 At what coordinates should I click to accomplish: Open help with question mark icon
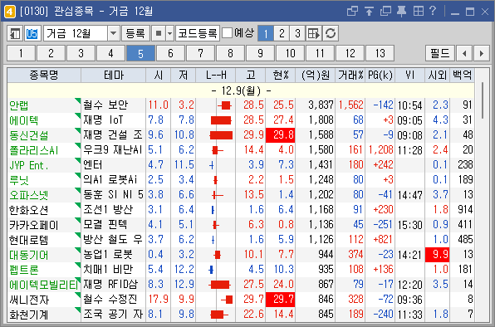[433, 12]
